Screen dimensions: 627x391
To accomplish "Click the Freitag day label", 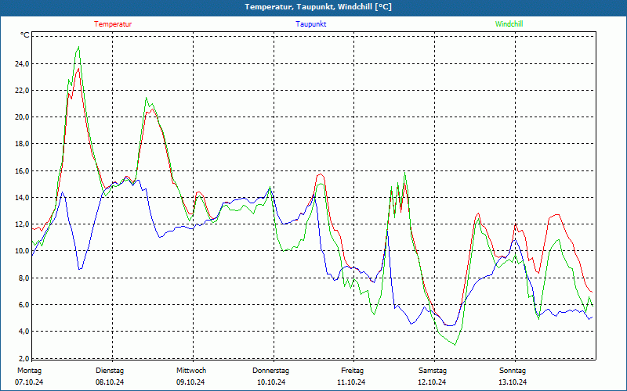I will pyautogui.click(x=352, y=370).
